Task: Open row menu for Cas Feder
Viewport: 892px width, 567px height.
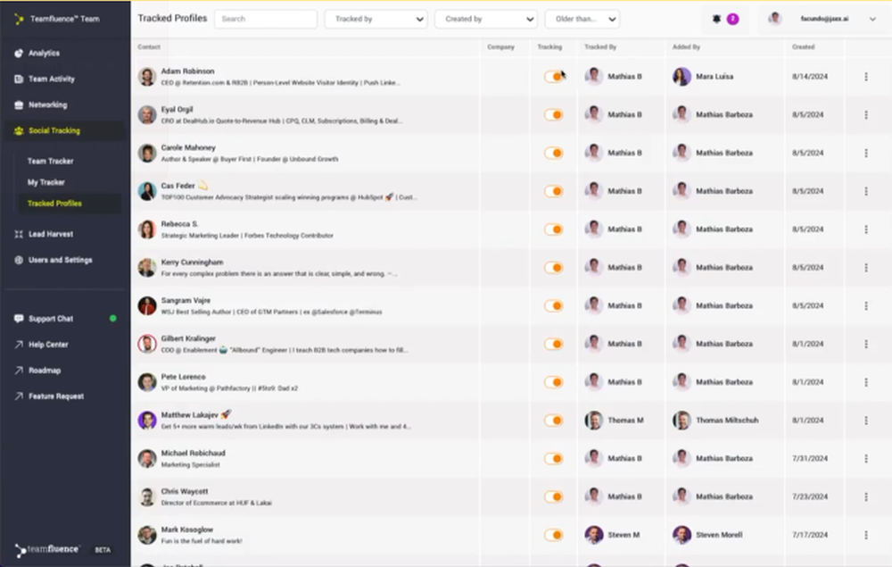Action: tap(866, 191)
